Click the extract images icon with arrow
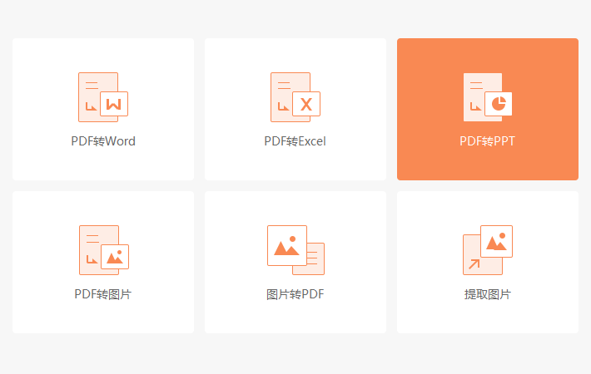 point(487,250)
